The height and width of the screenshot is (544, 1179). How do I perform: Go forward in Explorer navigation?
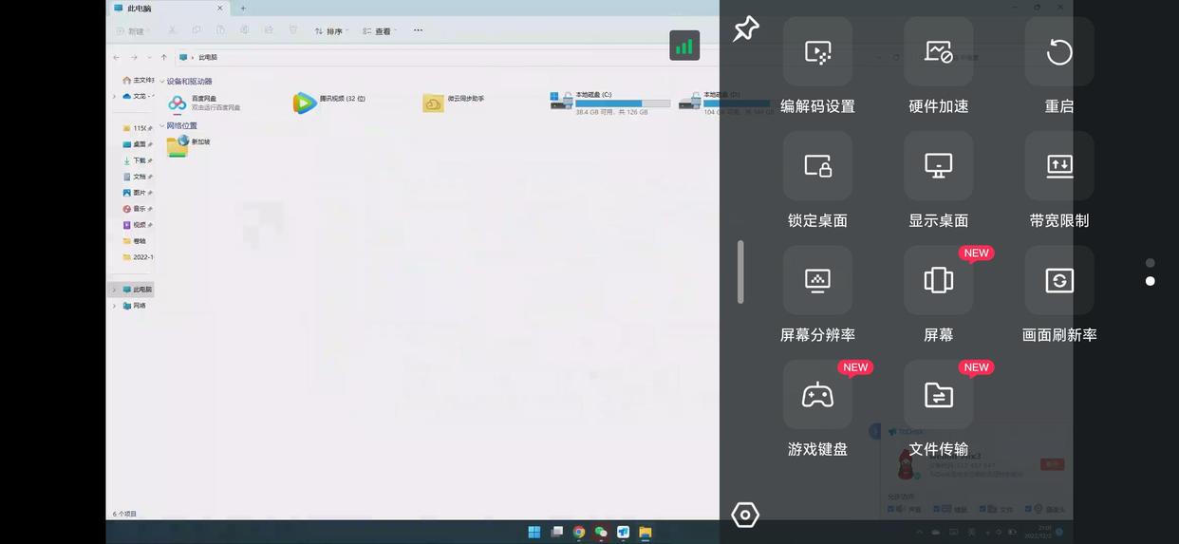coord(134,57)
